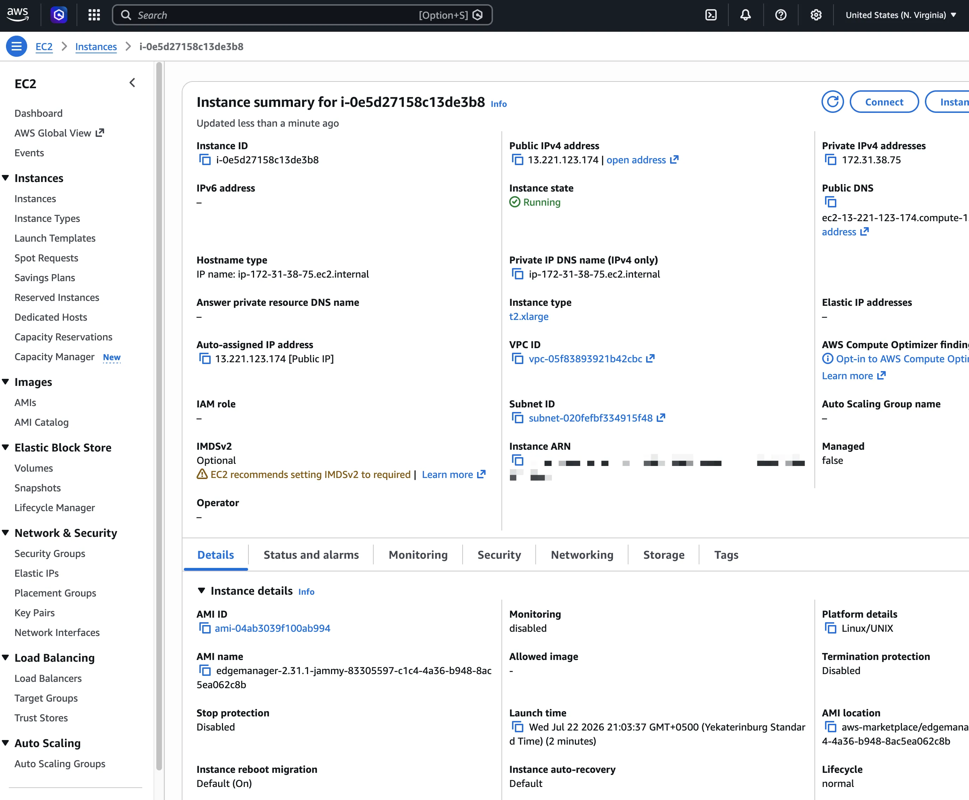
Task: Collapse the EC2 sidebar with the chevron
Action: point(132,83)
